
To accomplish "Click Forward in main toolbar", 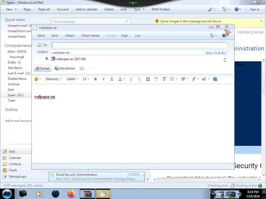I will click(63, 9).
